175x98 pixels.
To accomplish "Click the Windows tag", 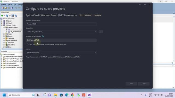I will [88, 15].
